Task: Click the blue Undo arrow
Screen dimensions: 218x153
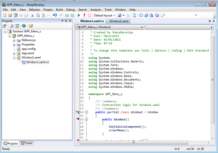Action: pyautogui.click(x=55, y=15)
